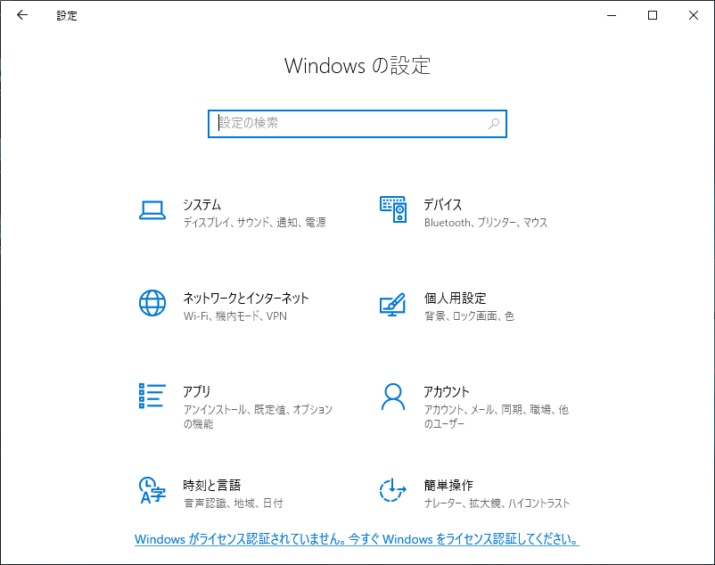Focus the 設定の検索 search field
This screenshot has height=565, width=715.
(357, 124)
